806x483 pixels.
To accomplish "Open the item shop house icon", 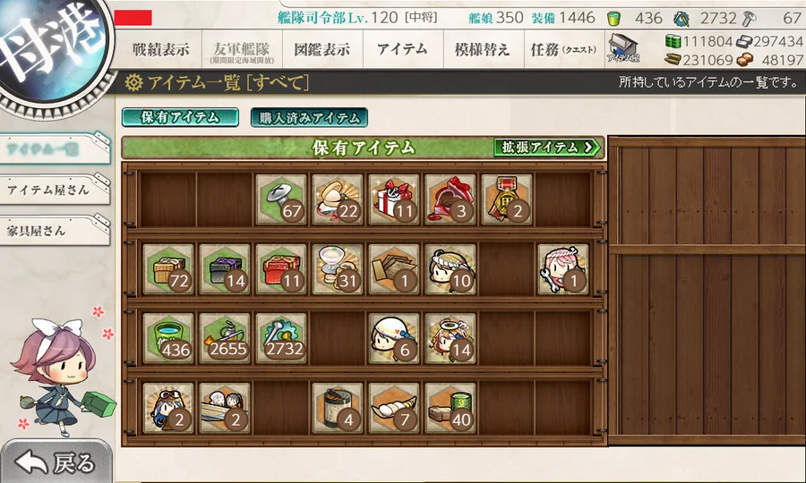I will (x=622, y=48).
